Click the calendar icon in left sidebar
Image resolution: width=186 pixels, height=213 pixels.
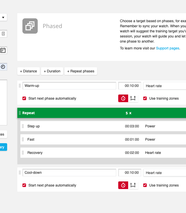coord(3,50)
